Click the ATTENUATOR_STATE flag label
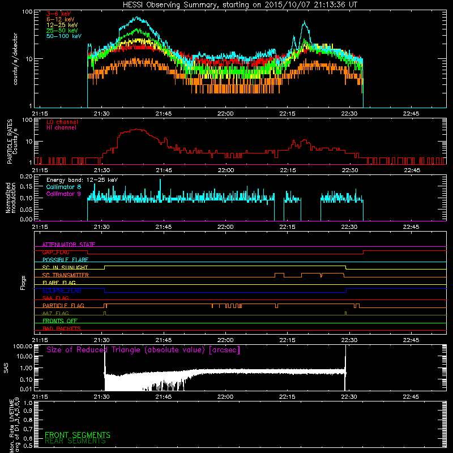Image resolution: width=453 pixels, height=453 pixels. (x=69, y=245)
